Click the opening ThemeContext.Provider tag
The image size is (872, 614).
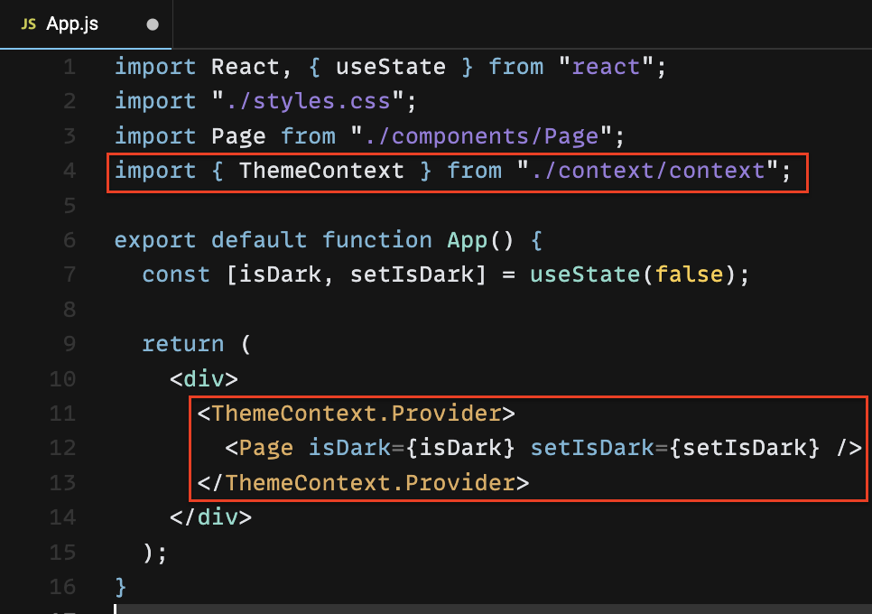tap(357, 414)
